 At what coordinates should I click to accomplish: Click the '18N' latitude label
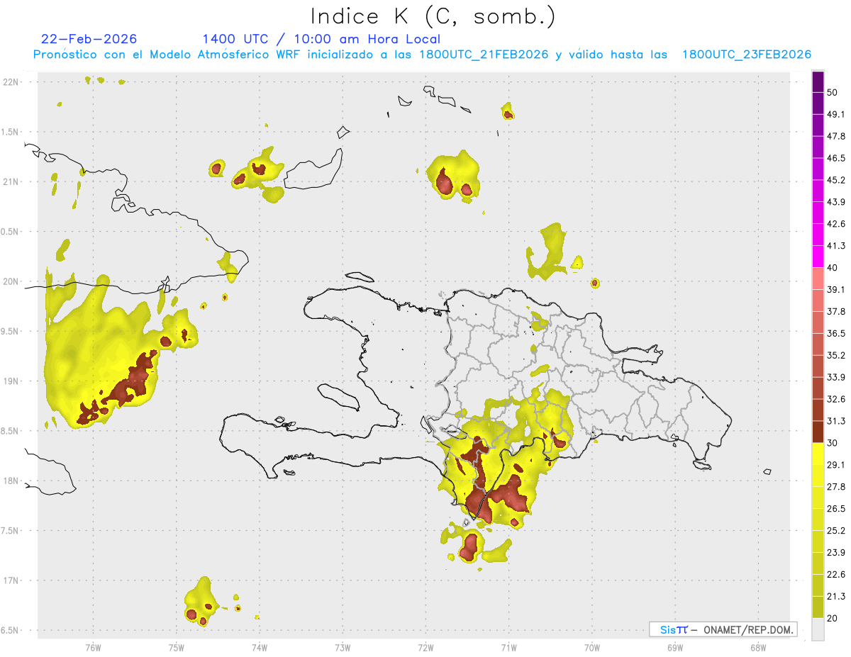(x=11, y=481)
